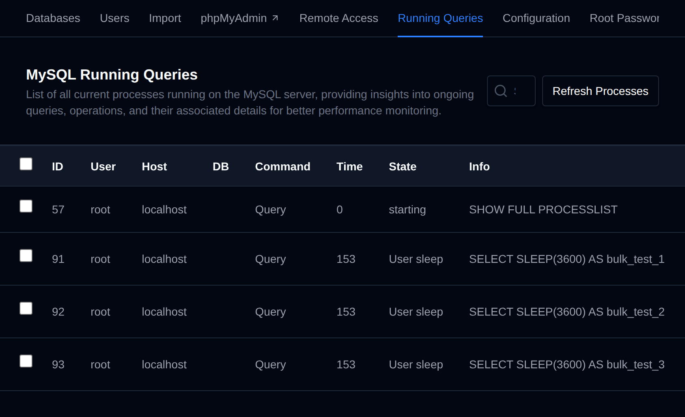Click the Time 153 cell for ID 93
Viewport: 685px width, 417px height.
coord(346,365)
